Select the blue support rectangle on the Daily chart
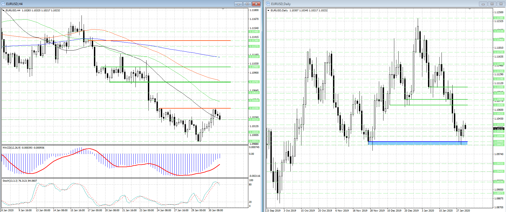This screenshot has height=212, width=506. click(x=418, y=143)
